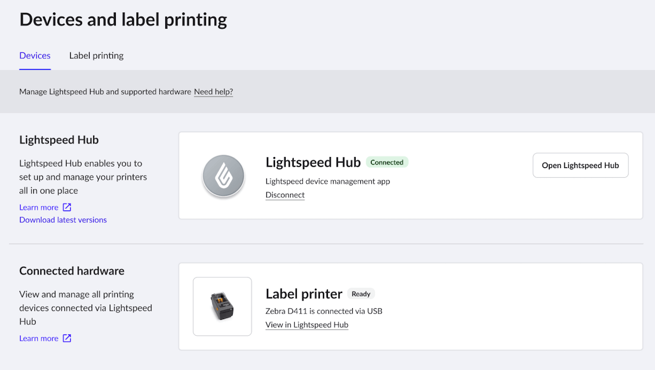
Task: Click Download latest versions link
Action: pos(63,219)
